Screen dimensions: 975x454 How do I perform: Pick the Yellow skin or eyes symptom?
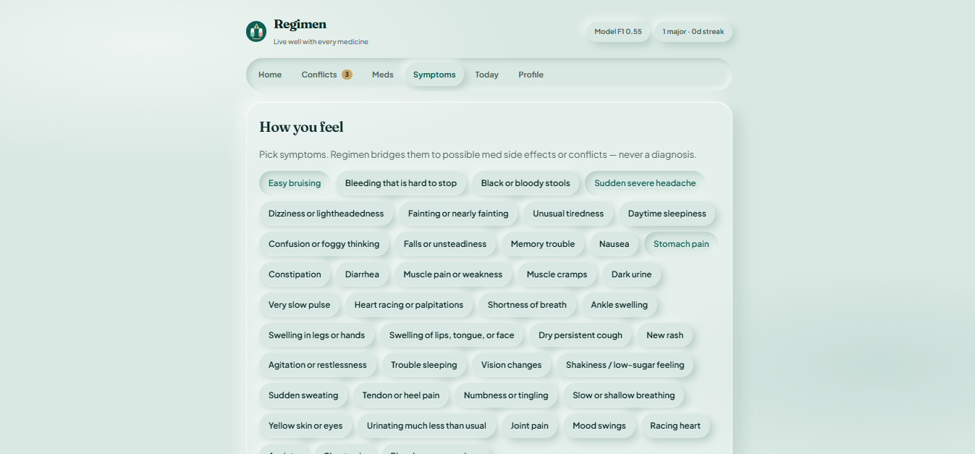coord(305,426)
